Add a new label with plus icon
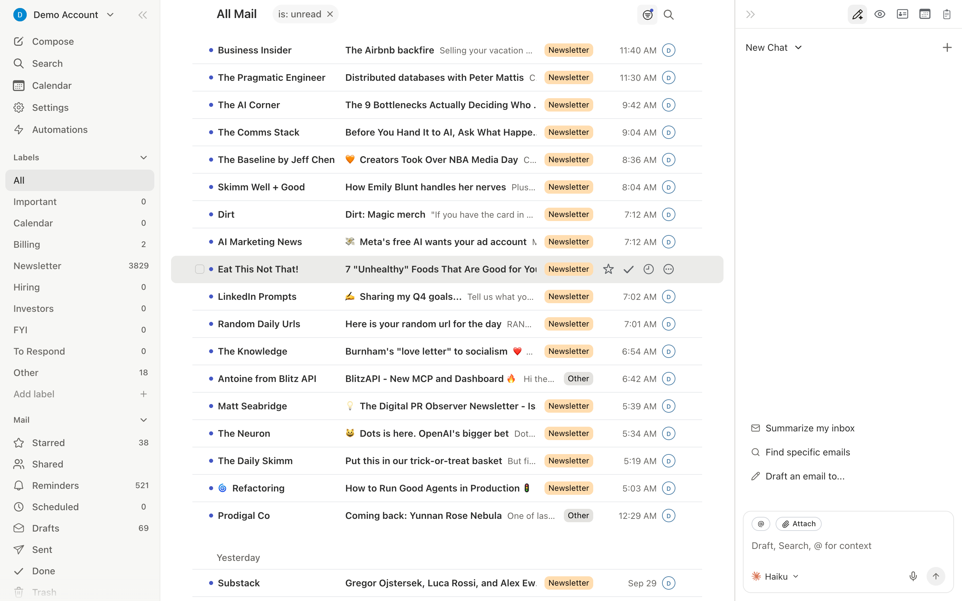 pyautogui.click(x=144, y=394)
